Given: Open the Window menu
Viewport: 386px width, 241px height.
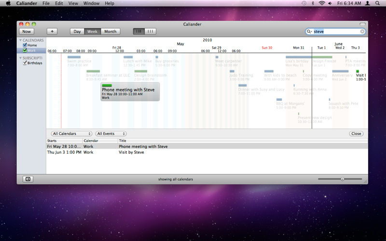Looking at the screenshot, I should (91, 3).
